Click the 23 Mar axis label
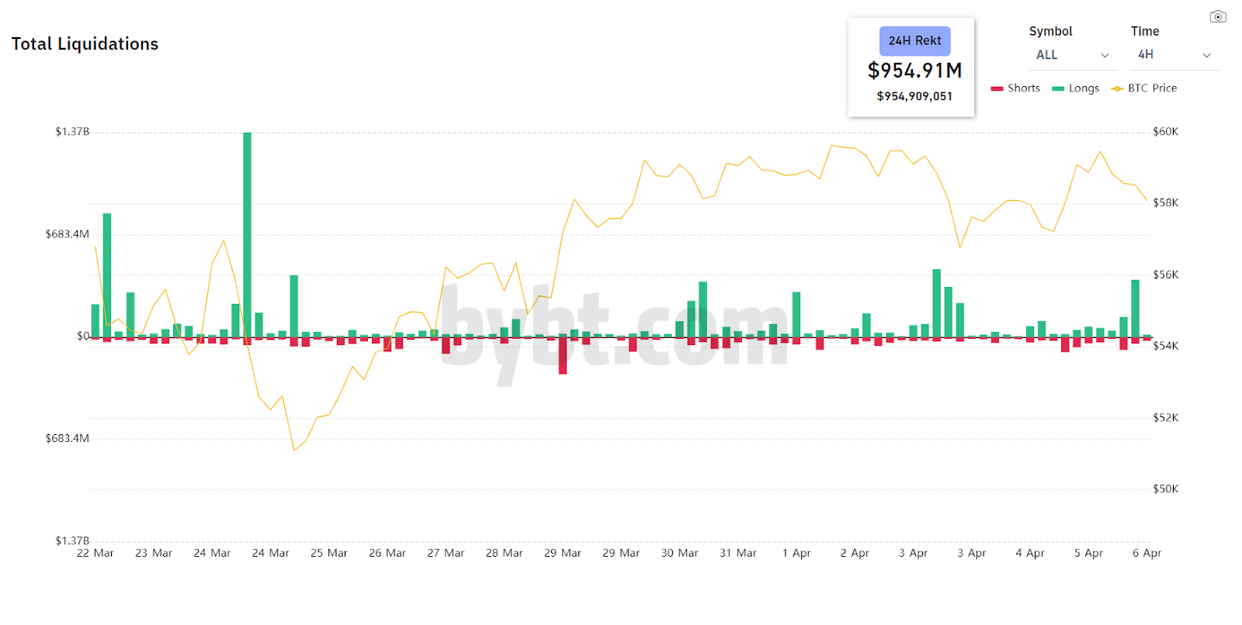 (x=154, y=553)
